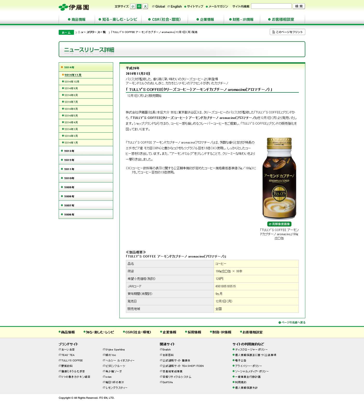The height and width of the screenshot is (406, 364).
Task: Expand the 2006年 sidebar section
Action: pyautogui.click(x=86, y=214)
